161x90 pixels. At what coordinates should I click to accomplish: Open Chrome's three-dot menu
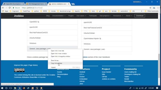pyautogui.click(x=158, y=8)
